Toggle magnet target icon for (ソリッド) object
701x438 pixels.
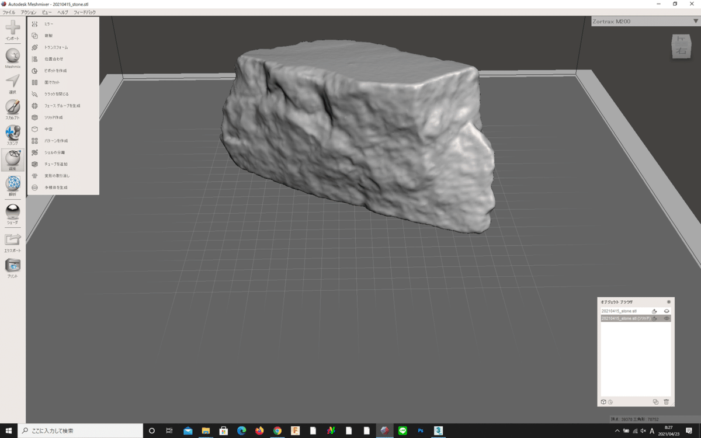click(x=655, y=318)
